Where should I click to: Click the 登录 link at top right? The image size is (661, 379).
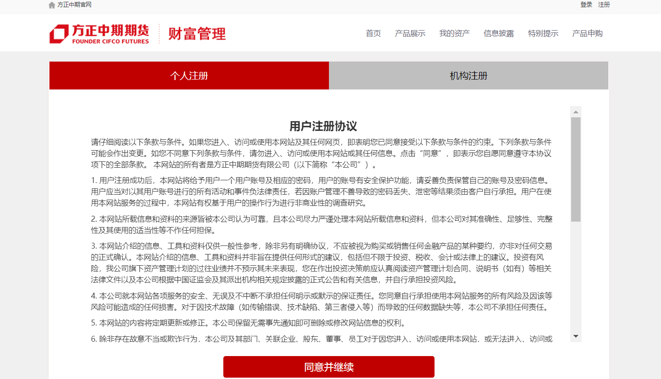point(586,5)
